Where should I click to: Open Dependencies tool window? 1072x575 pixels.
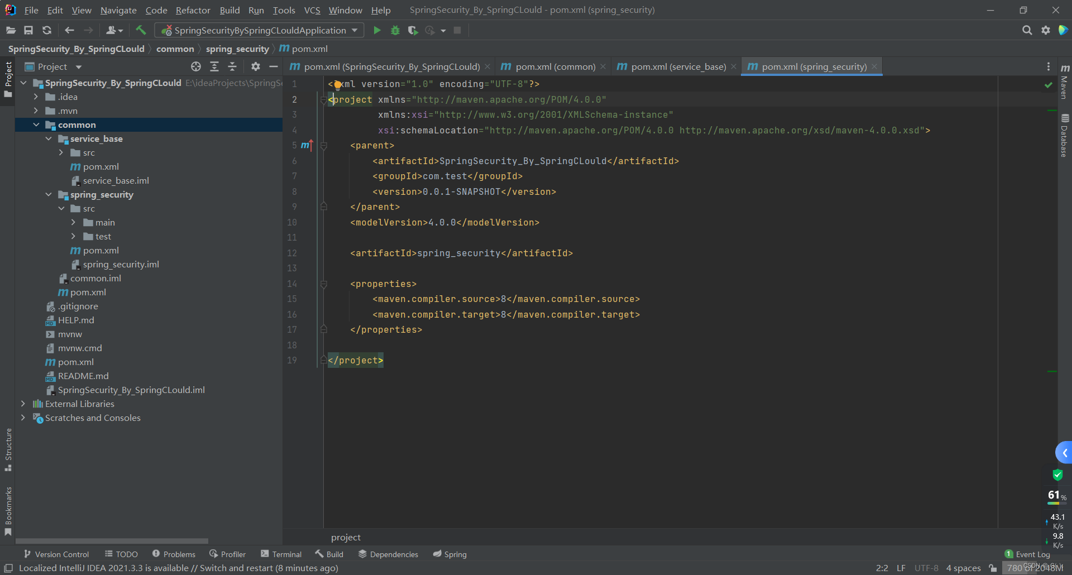388,554
